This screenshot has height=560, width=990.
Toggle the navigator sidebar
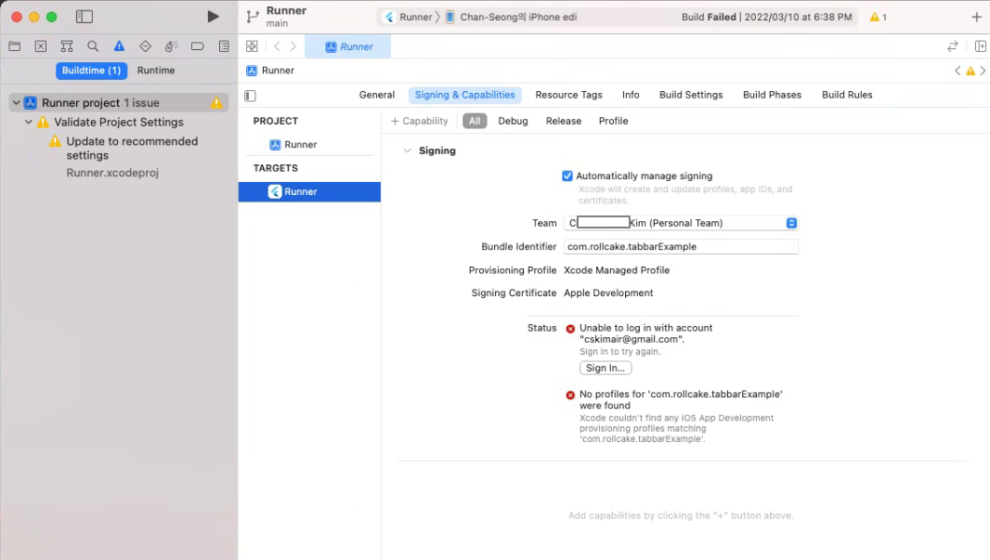[85, 17]
